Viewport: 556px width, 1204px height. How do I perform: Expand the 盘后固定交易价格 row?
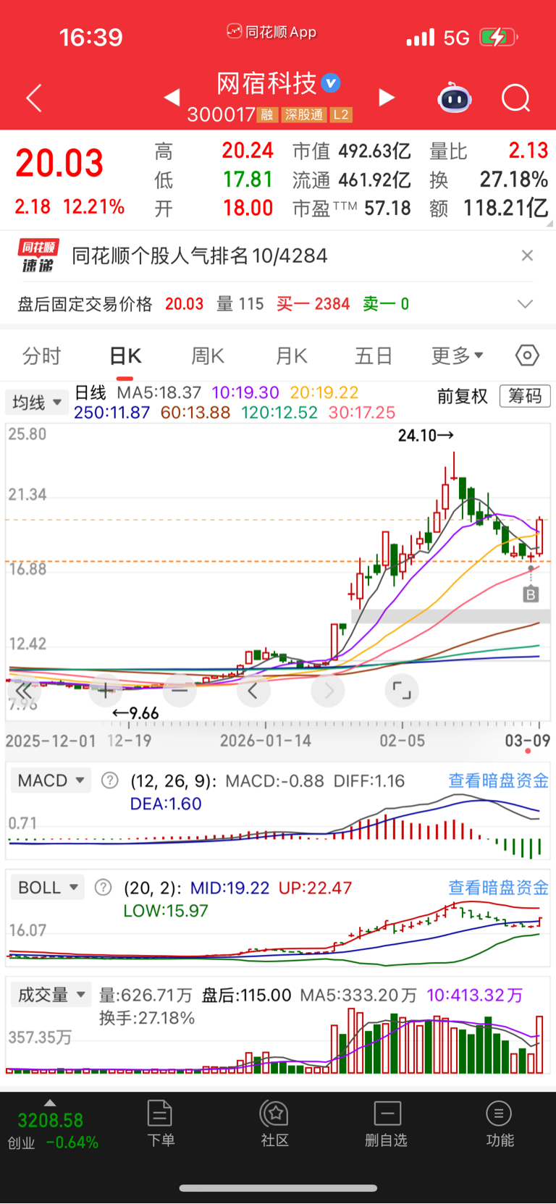click(x=526, y=304)
